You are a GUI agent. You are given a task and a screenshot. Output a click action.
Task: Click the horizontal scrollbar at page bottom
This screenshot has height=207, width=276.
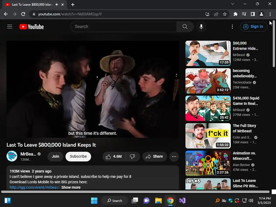click(x=135, y=192)
